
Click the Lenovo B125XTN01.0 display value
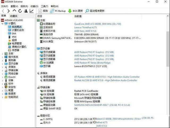pyautogui.click(x=91, y=66)
